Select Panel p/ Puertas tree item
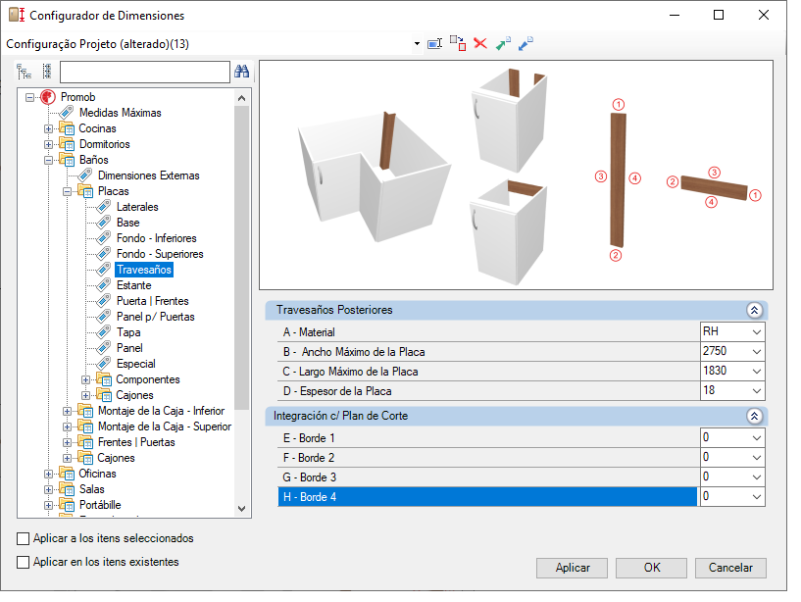Viewport: 801px width, 602px height. pyautogui.click(x=156, y=317)
